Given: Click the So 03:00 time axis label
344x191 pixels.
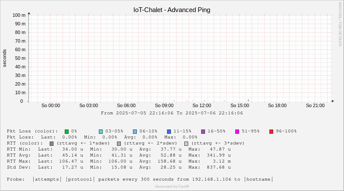Looking at the screenshot, I should (88, 105).
